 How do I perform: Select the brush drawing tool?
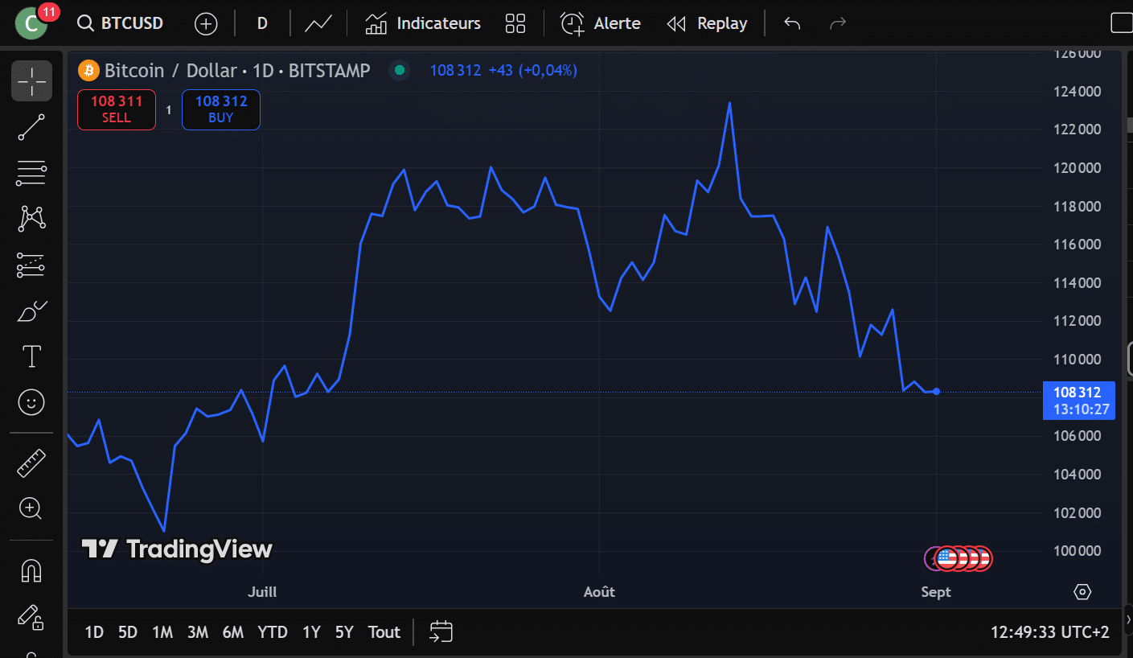click(31, 310)
